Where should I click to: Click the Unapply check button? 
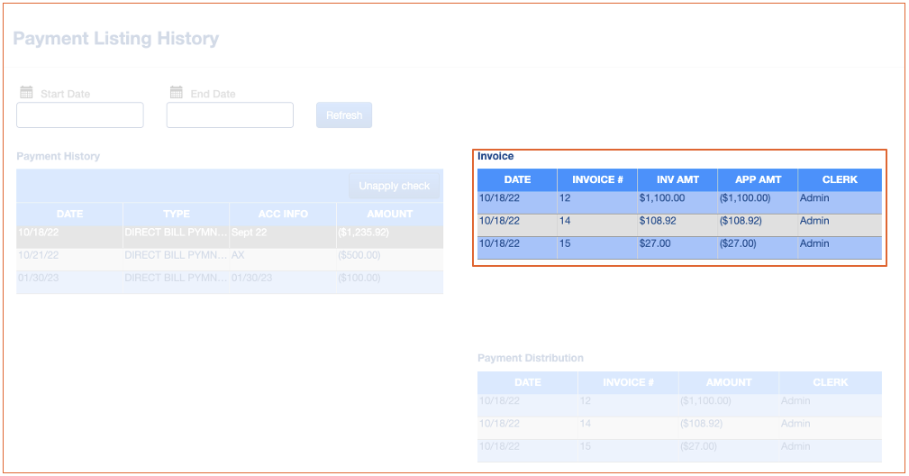coord(394,186)
